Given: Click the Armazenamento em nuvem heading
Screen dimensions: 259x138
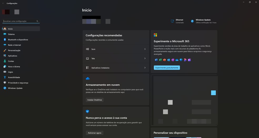Looking at the screenshot, I should pos(103,85).
